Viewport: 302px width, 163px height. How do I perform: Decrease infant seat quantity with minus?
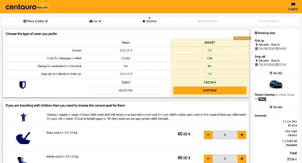[x=208, y=159]
